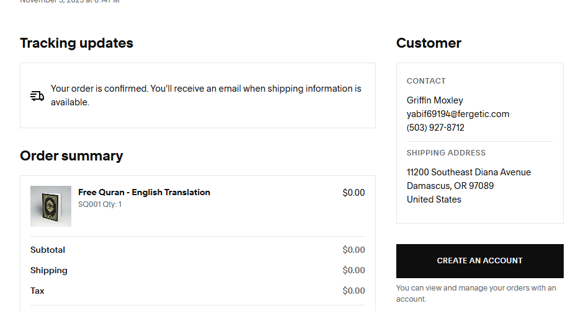The width and height of the screenshot is (578, 311).
Task: Select the product title Free Quran - English Translation
Action: [x=144, y=192]
